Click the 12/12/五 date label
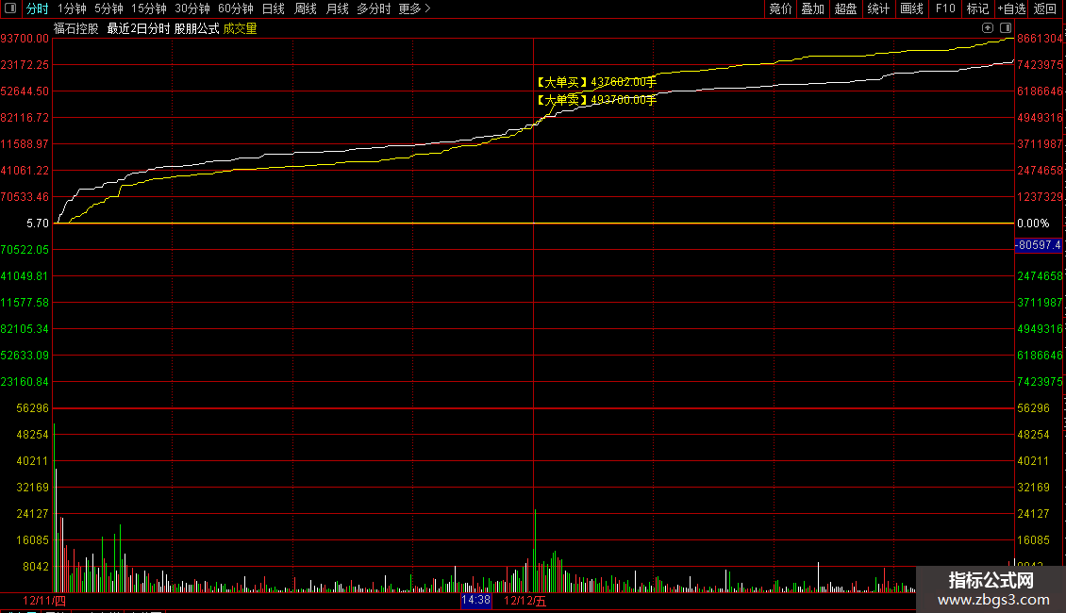The width and height of the screenshot is (1066, 613). tap(525, 601)
